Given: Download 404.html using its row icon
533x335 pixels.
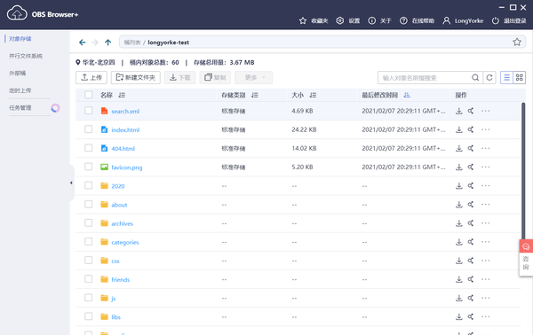Looking at the screenshot, I should pos(459,148).
